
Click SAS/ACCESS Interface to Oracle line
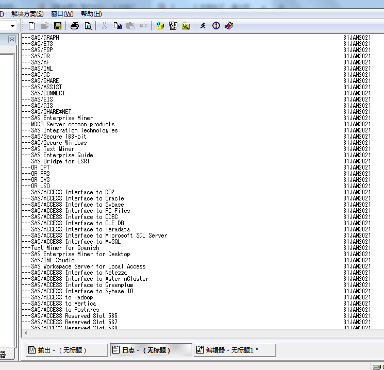(x=73, y=198)
